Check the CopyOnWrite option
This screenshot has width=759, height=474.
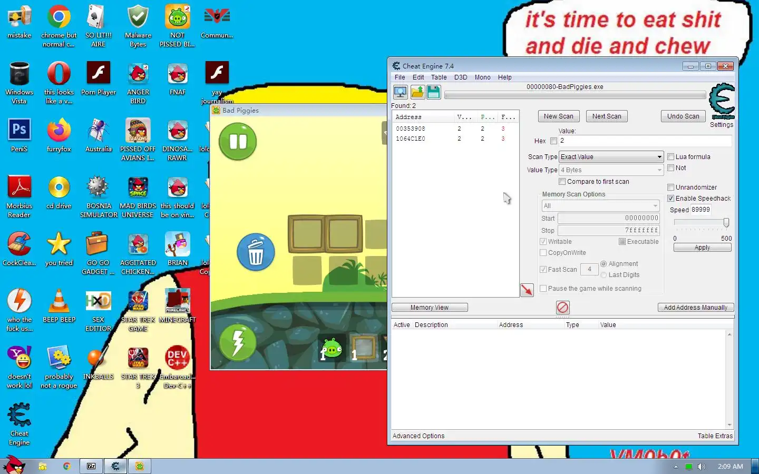click(543, 253)
